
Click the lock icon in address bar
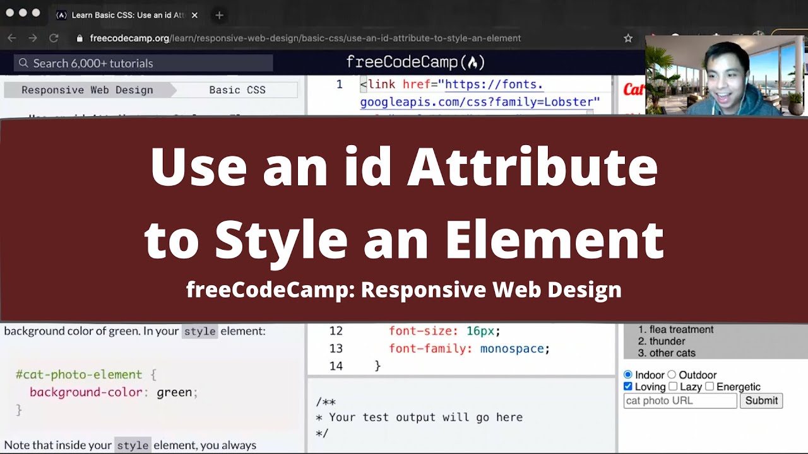tap(80, 38)
